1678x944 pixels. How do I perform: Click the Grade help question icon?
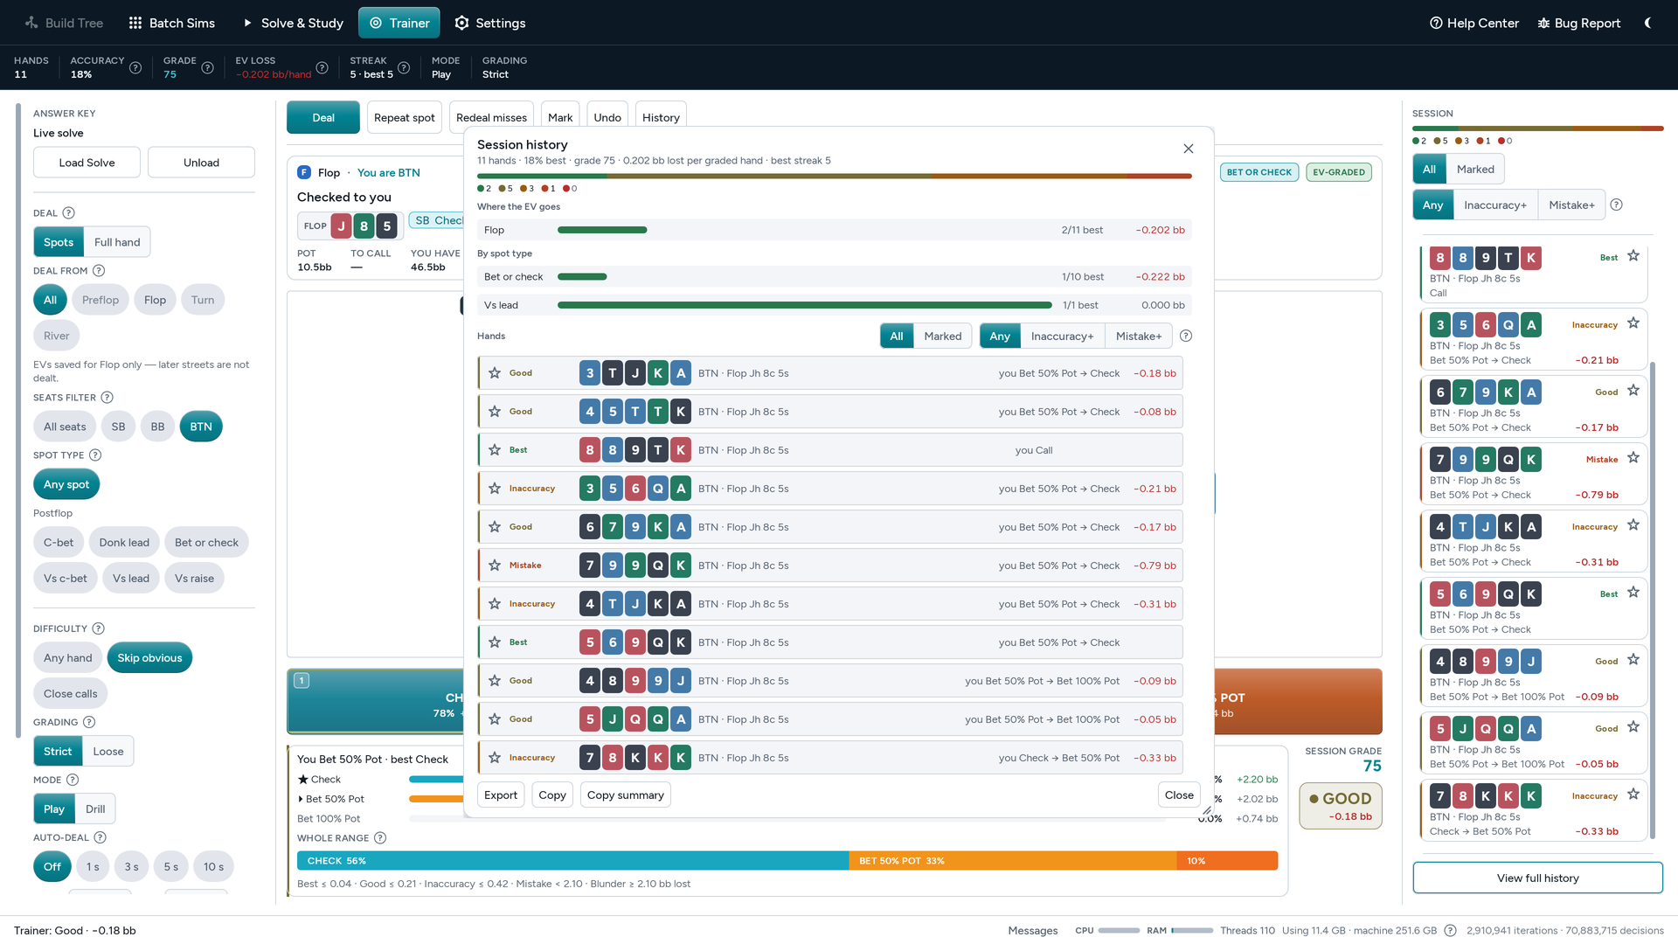(x=207, y=68)
